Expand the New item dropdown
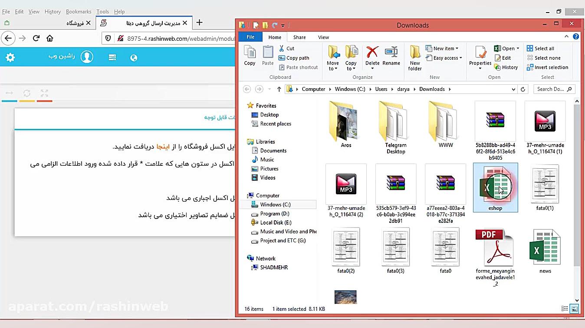This screenshot has width=585, height=328. 442,48
